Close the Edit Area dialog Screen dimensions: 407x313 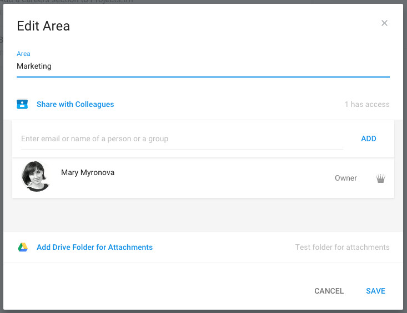pos(384,23)
